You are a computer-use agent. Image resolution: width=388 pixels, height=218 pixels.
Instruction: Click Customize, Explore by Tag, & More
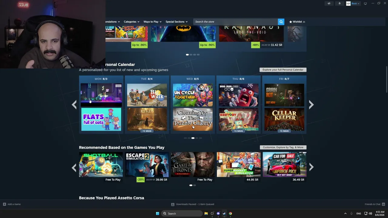tap(283, 147)
